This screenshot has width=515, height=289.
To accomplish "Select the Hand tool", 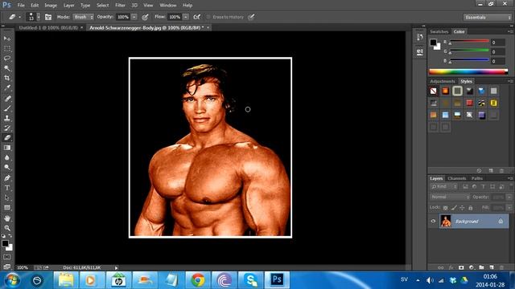I will 7,218.
